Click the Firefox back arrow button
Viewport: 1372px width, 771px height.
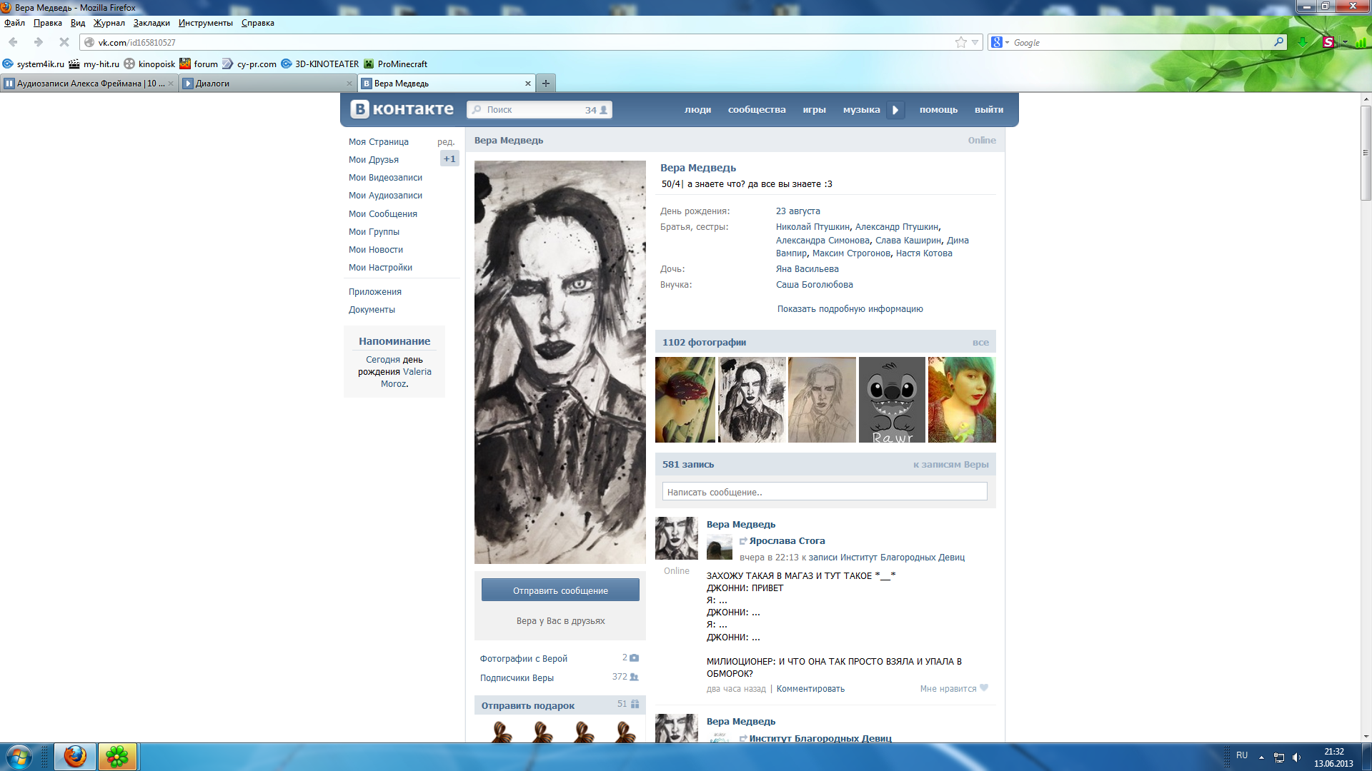pyautogui.click(x=13, y=42)
